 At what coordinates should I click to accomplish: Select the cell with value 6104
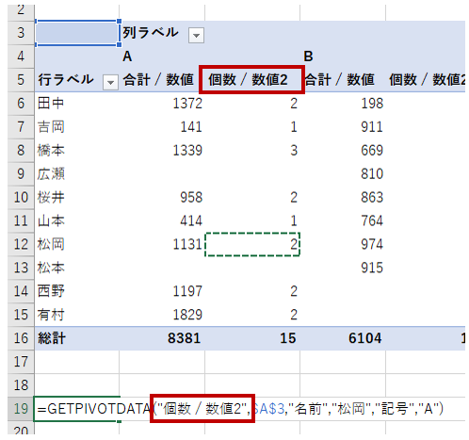(x=364, y=338)
